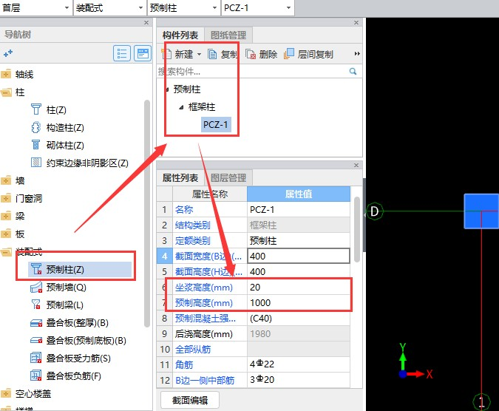Click 预制混凝土强度 value (C40) cell
The width and height of the screenshot is (499, 411).
(x=299, y=318)
